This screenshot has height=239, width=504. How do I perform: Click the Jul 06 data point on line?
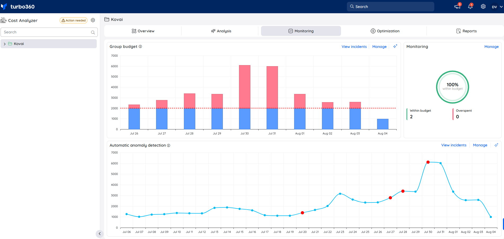coord(127,214)
